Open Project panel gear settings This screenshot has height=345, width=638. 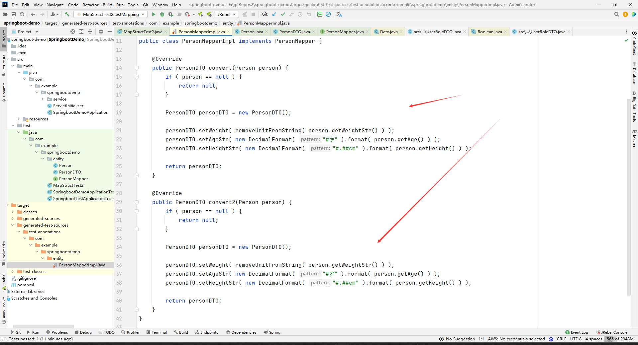coord(101,32)
